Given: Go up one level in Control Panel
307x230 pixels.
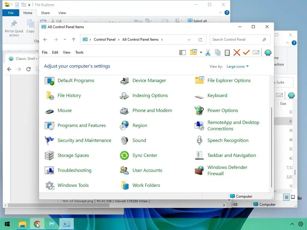Looking at the screenshot, I should [x=73, y=40].
